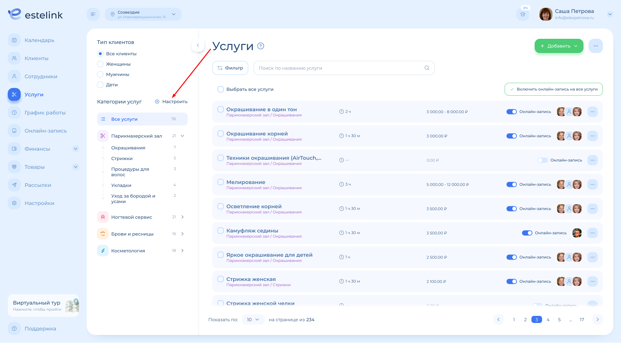Viewport: 621px width, 344px height.
Task: Select the Женщины client type radio
Action: (100, 64)
